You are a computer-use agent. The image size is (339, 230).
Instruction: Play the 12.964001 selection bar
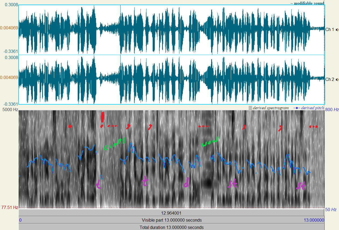point(172,213)
